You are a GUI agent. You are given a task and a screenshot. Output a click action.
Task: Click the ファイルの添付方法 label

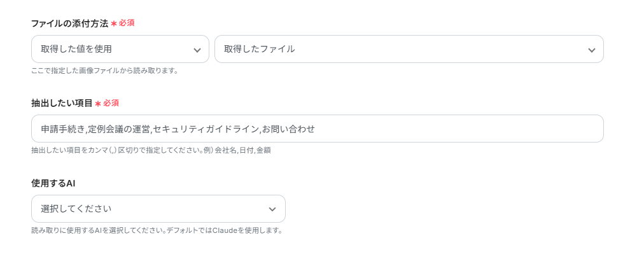click(x=69, y=23)
